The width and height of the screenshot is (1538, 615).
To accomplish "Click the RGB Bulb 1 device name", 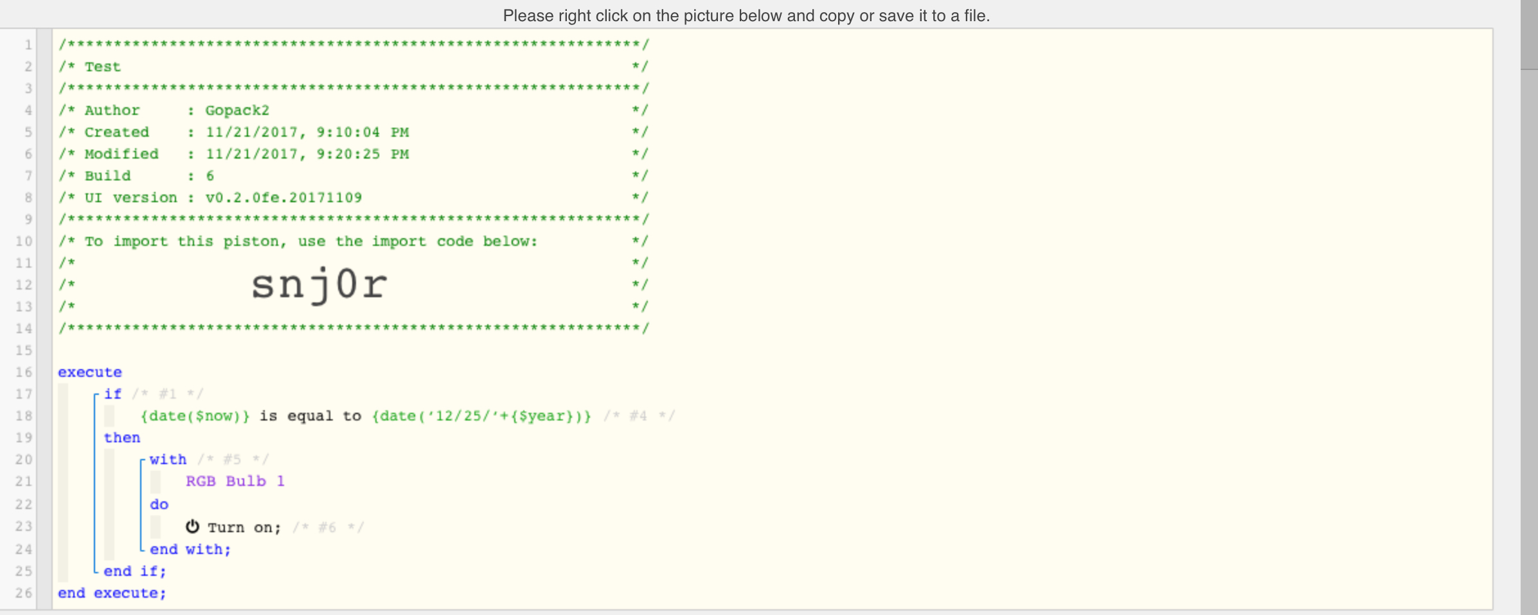I will pos(235,481).
